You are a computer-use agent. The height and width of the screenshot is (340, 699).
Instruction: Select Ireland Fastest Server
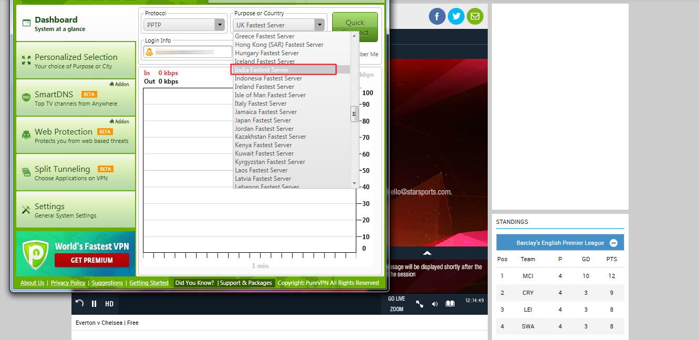(292, 87)
